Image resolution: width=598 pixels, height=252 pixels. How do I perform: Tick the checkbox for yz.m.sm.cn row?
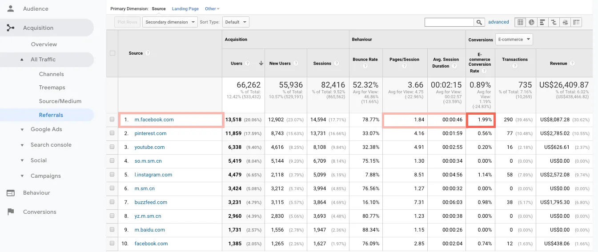tap(112, 216)
